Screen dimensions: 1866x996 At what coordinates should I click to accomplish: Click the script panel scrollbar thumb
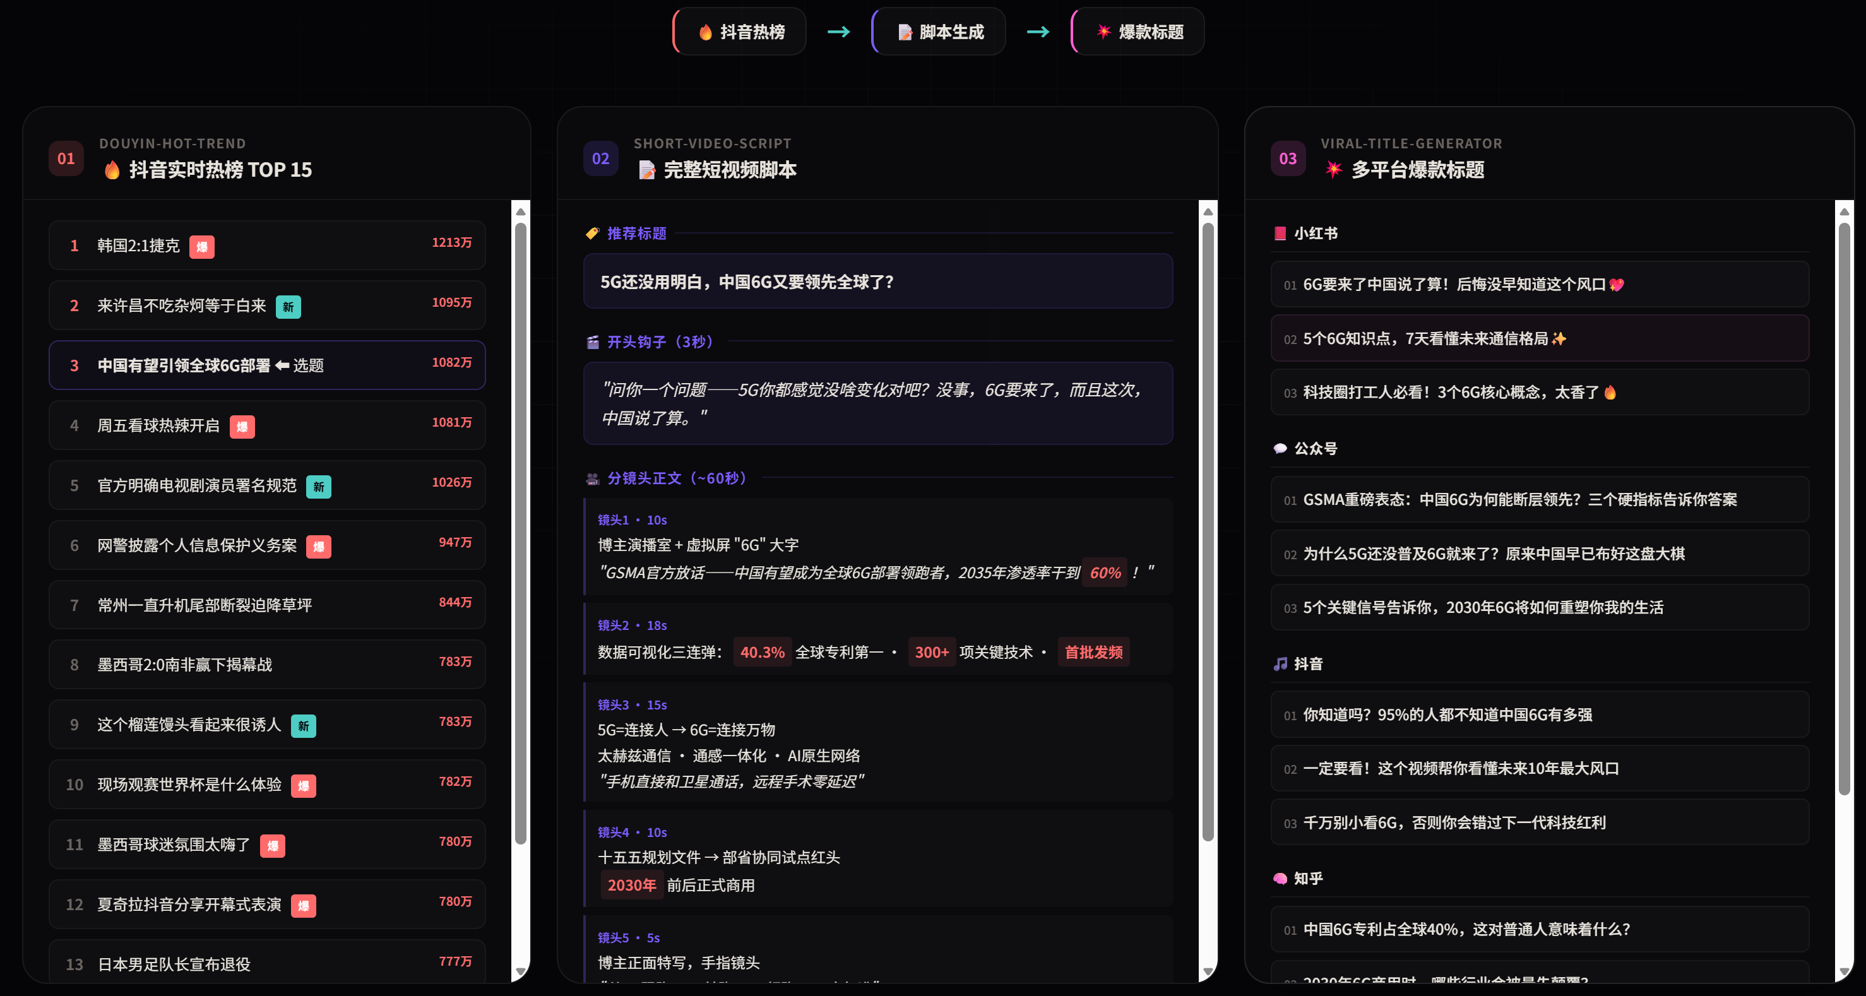[x=1208, y=531]
